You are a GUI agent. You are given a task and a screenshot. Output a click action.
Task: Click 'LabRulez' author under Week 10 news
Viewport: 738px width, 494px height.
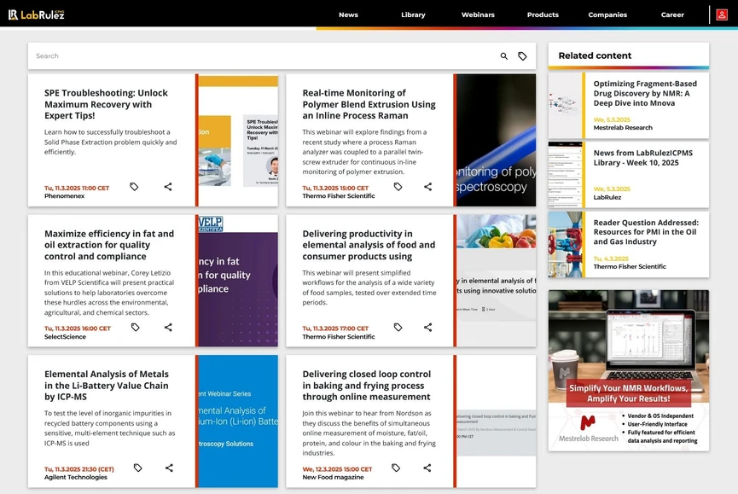607,197
